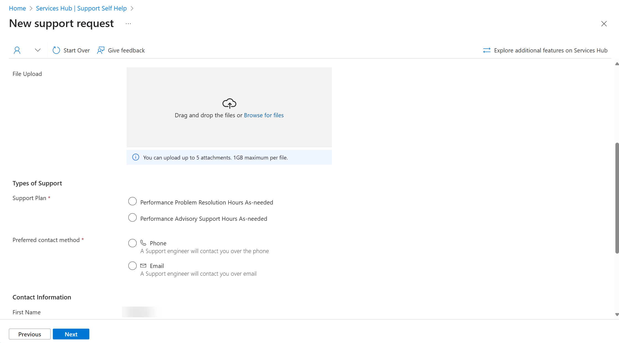Select Performance Problem Resolution Hours radio button

(132, 202)
